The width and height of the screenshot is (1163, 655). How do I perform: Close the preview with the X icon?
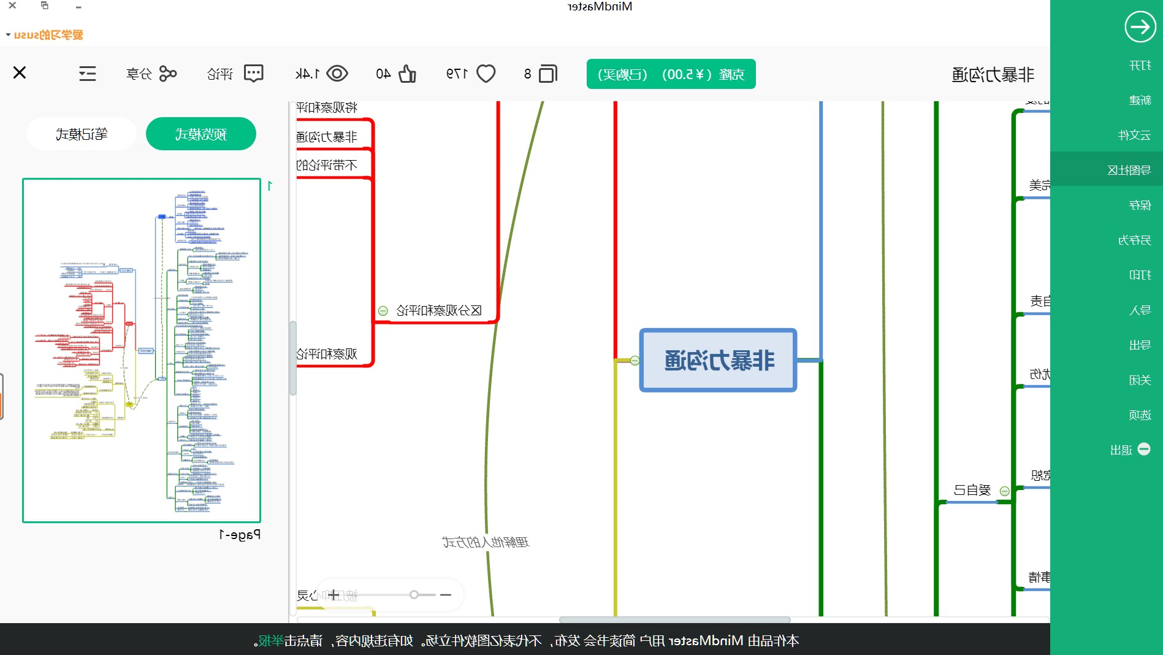tap(20, 73)
